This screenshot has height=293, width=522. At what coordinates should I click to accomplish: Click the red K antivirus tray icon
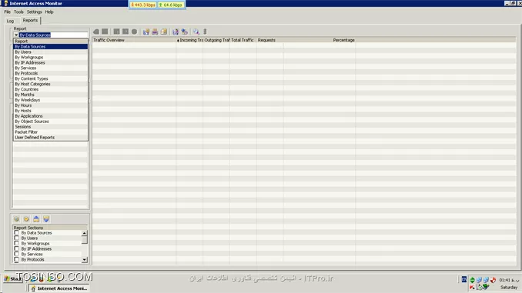472,287
